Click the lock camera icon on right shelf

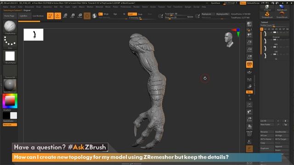[249, 87]
